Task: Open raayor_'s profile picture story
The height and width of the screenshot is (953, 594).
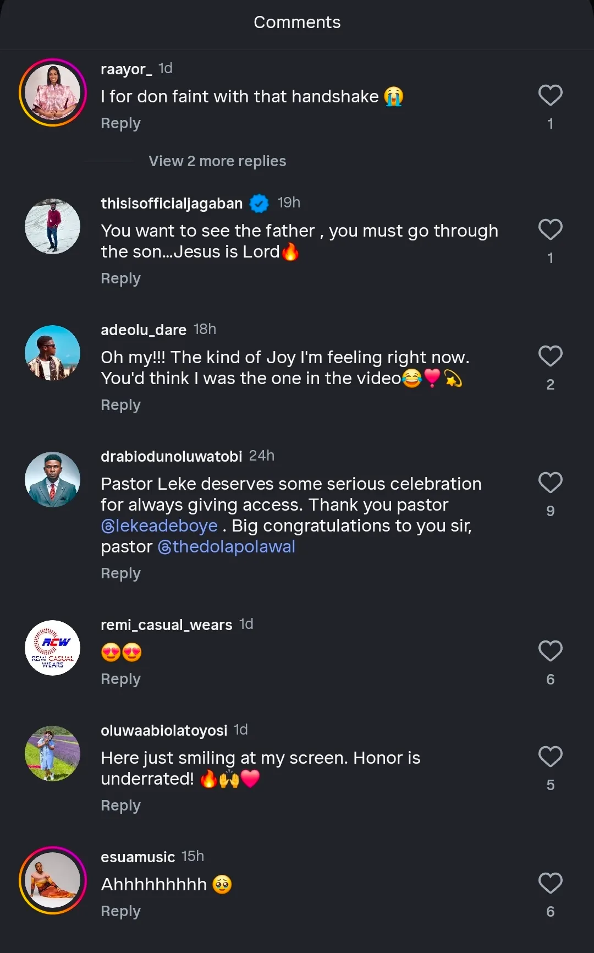Action: pyautogui.click(x=53, y=92)
